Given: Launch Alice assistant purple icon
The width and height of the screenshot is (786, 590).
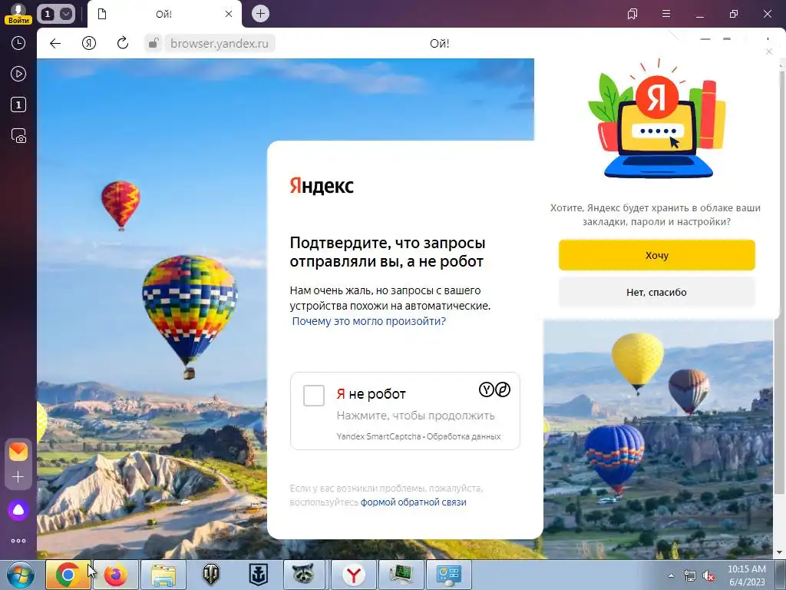Looking at the screenshot, I should point(18,510).
